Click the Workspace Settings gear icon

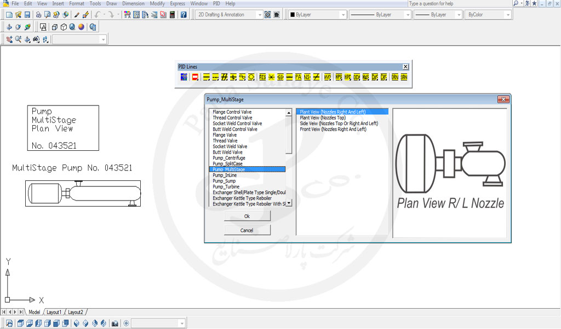[267, 15]
